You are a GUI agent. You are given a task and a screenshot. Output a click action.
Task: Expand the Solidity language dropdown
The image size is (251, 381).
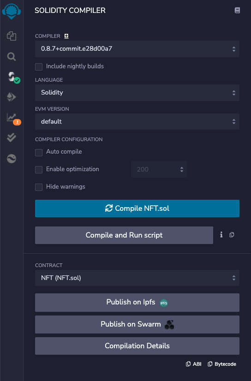137,93
